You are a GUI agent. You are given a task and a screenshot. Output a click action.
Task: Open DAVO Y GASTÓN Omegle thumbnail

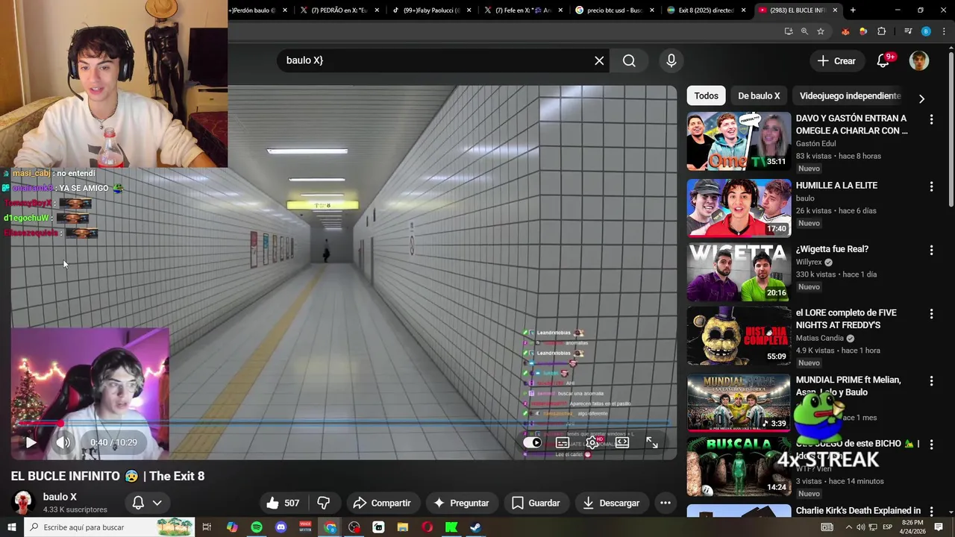pos(739,141)
